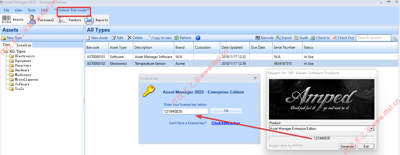
Task: Click Exit in the keygen window
Action: [x=366, y=146]
